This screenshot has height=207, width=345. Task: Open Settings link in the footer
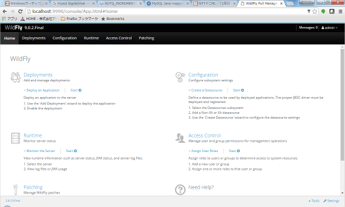[332, 201]
